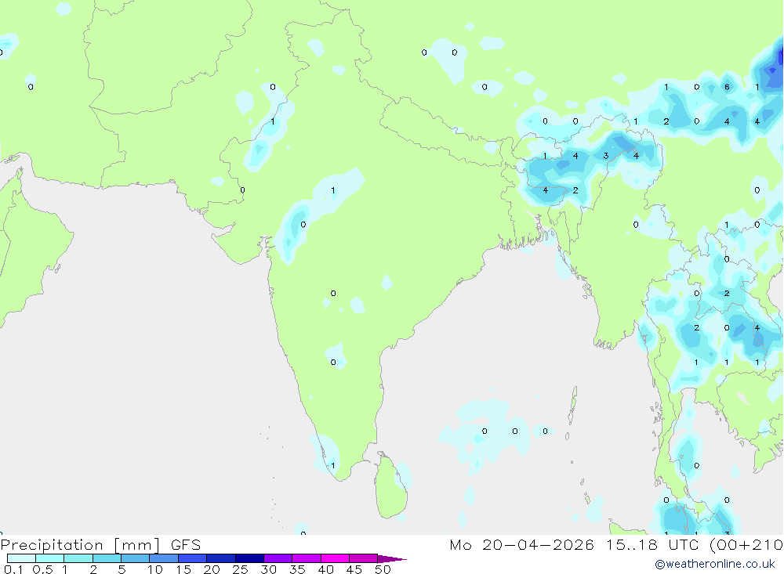The height and width of the screenshot is (574, 784).
Task: Click the forecast date 'Mo 20-04-2026'
Action: [521, 544]
